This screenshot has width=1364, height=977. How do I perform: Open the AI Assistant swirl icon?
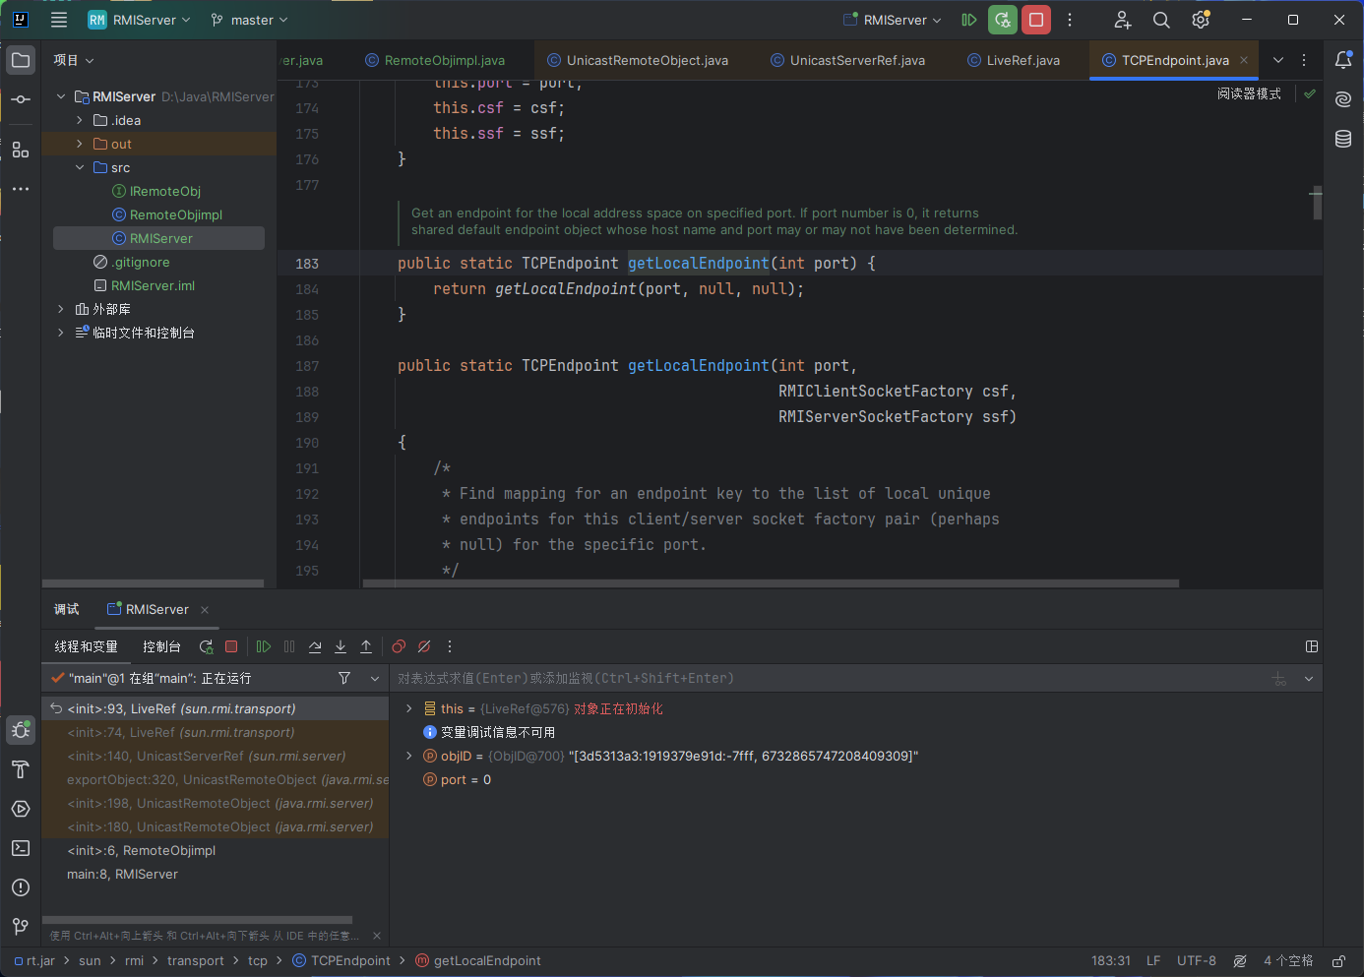pos(1343,99)
